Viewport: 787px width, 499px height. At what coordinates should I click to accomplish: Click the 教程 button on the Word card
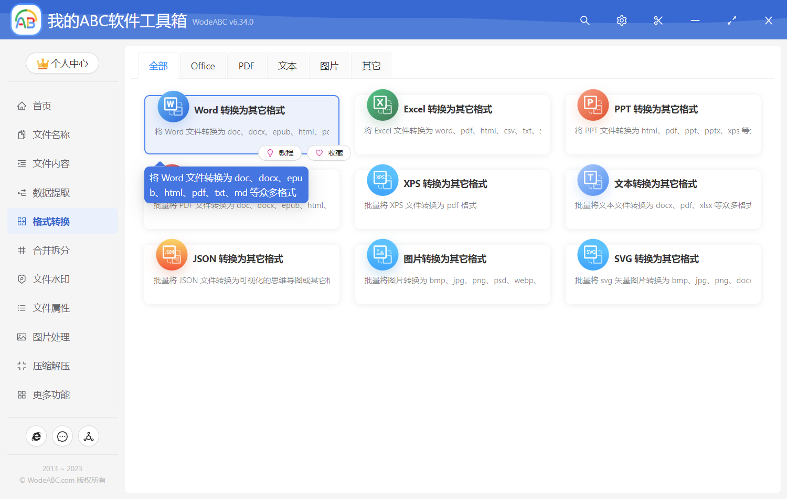point(280,152)
